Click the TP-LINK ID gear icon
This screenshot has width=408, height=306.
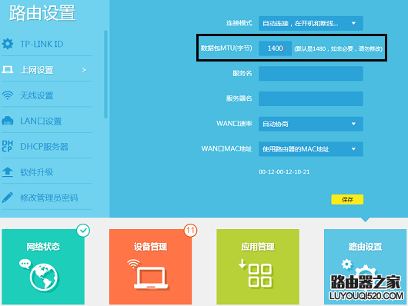[8, 44]
